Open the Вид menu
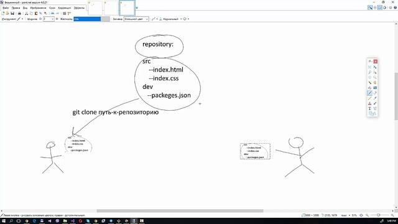Viewport: 398px width, 224px height. click(x=25, y=8)
